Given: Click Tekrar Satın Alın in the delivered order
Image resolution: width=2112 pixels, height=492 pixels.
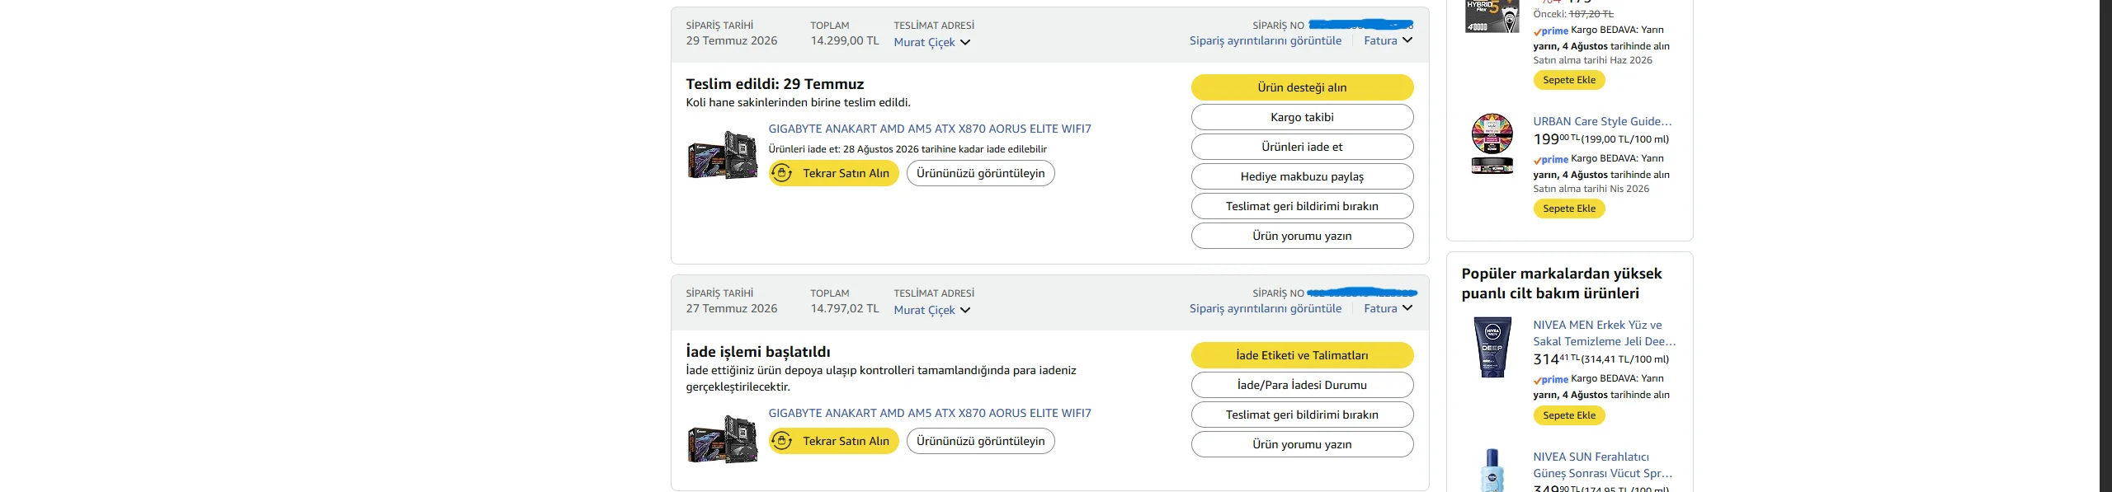Looking at the screenshot, I should [834, 173].
